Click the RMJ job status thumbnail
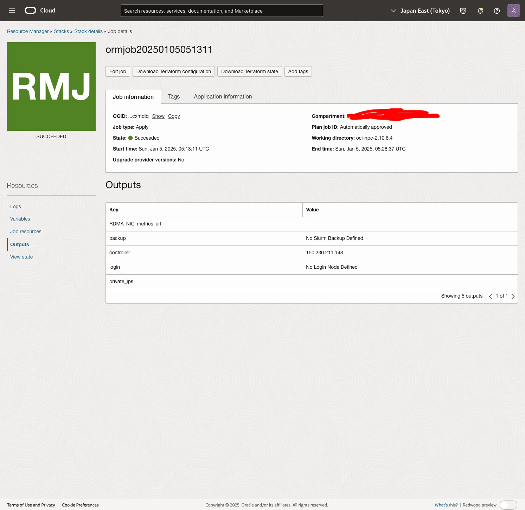Image resolution: width=525 pixels, height=510 pixels. click(51, 87)
